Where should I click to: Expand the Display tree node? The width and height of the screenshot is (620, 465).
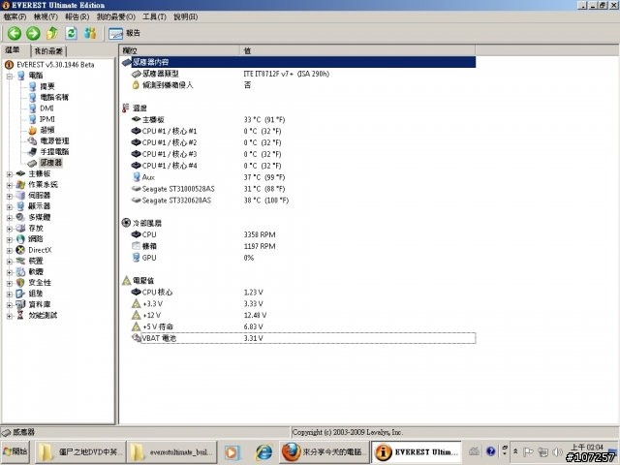pyautogui.click(x=10, y=206)
